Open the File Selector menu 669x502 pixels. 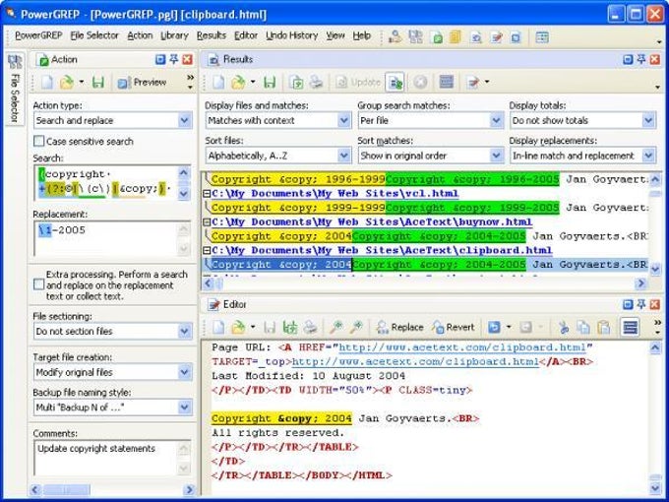click(x=94, y=35)
